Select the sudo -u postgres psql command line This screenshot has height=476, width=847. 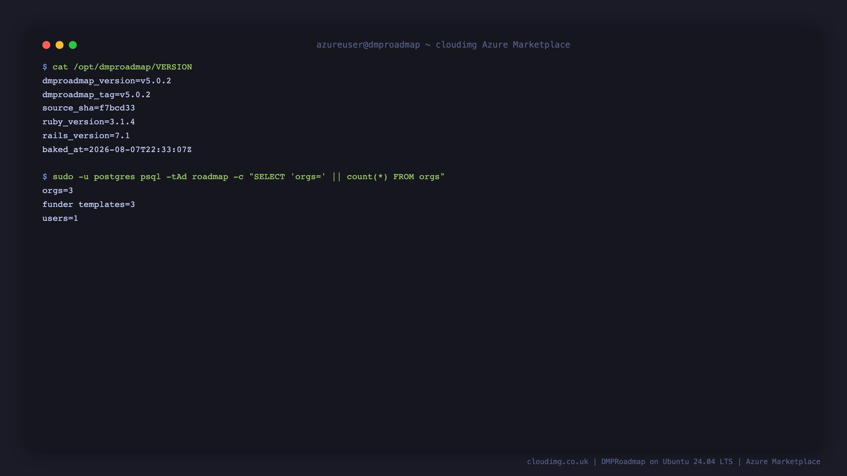[244, 177]
